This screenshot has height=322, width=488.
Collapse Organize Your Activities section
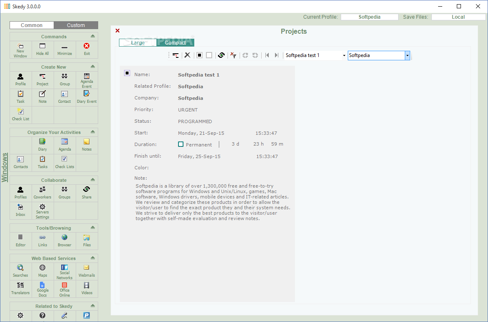93,132
